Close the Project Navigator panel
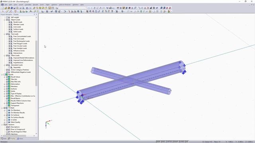This screenshot has width=255, height=143. coord(37,14)
